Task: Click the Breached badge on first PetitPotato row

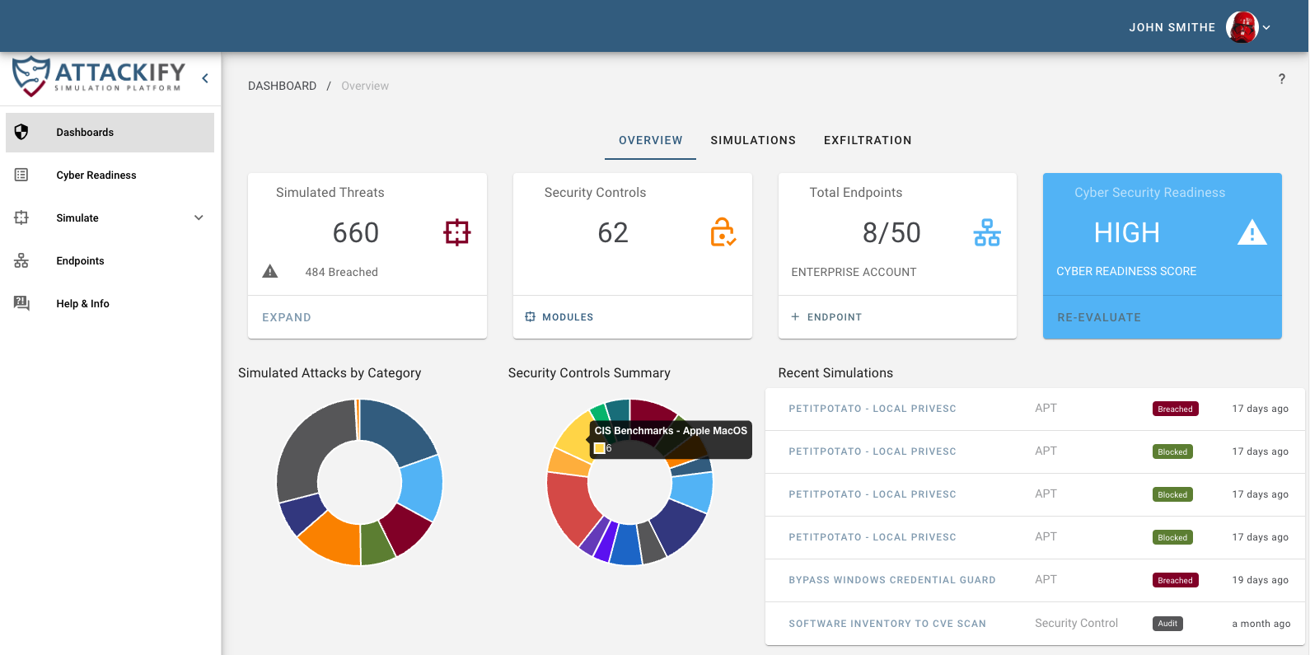Action: 1175,409
